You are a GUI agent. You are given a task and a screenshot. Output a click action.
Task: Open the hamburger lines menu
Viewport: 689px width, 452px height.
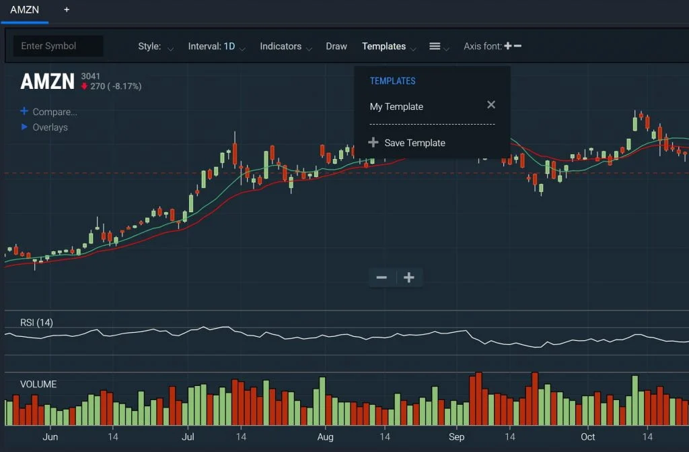click(x=439, y=46)
